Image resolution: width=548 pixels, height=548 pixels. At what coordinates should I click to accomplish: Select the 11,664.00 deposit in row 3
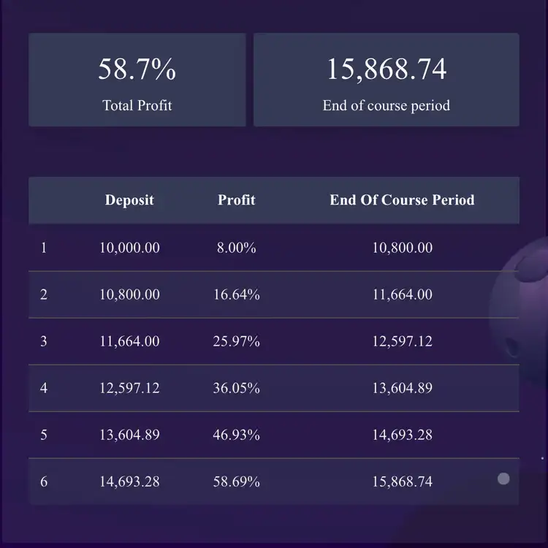tap(129, 341)
